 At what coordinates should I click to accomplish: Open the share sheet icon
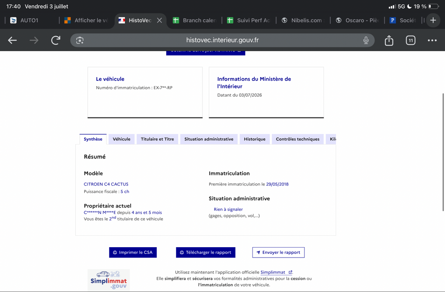(389, 40)
